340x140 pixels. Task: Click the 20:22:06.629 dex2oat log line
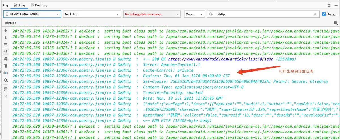(x=176, y=126)
